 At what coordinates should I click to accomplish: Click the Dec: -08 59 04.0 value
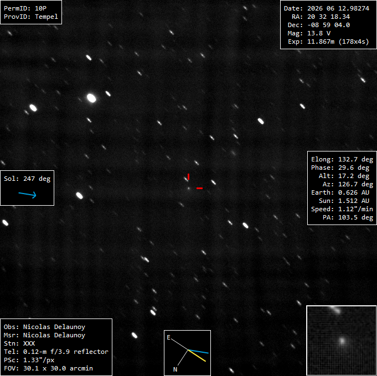pos(319,25)
